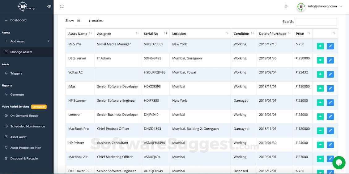
Task: Edit the HP Scanner asset
Action: click(x=330, y=103)
